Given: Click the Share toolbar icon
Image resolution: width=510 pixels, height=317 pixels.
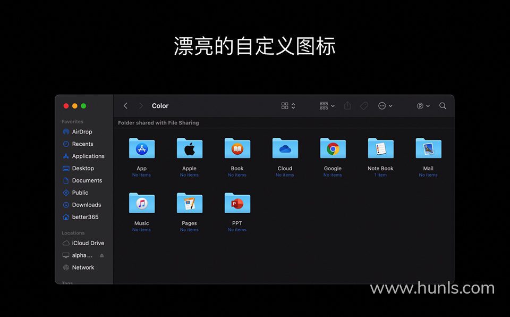Looking at the screenshot, I should 347,105.
